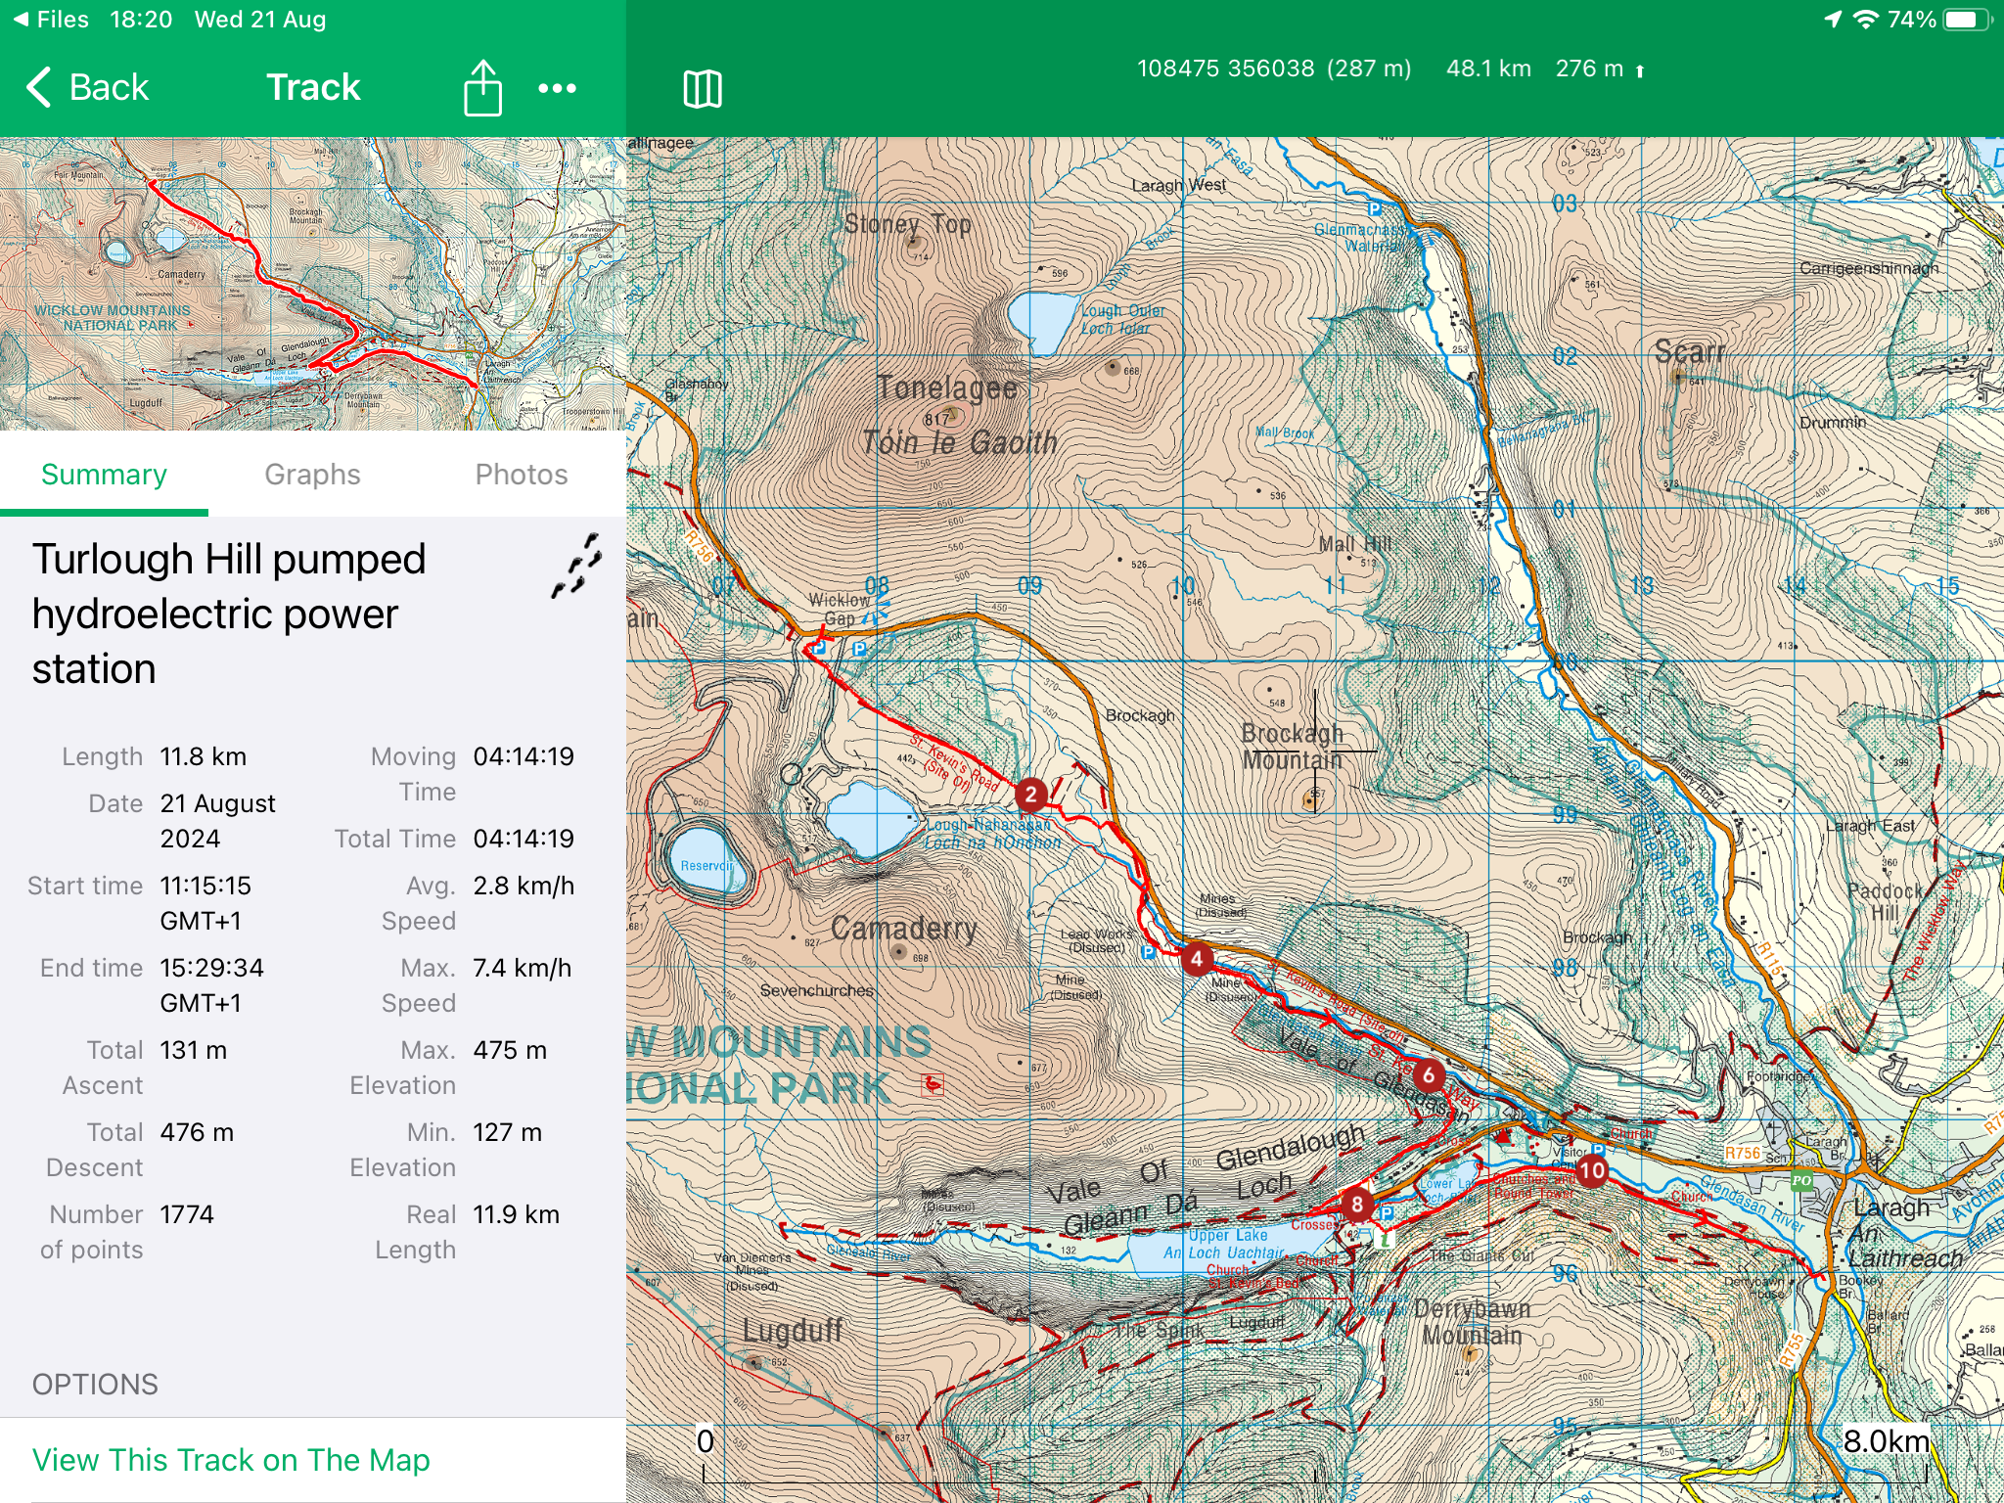The image size is (2004, 1503).
Task: Tap the Back chevron arrow
Action: point(39,87)
